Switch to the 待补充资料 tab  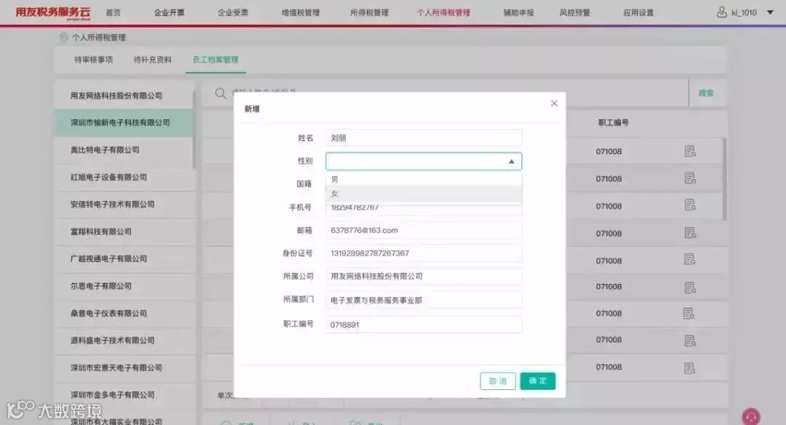tap(152, 60)
